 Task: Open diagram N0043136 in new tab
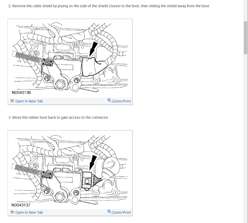pos(27,101)
